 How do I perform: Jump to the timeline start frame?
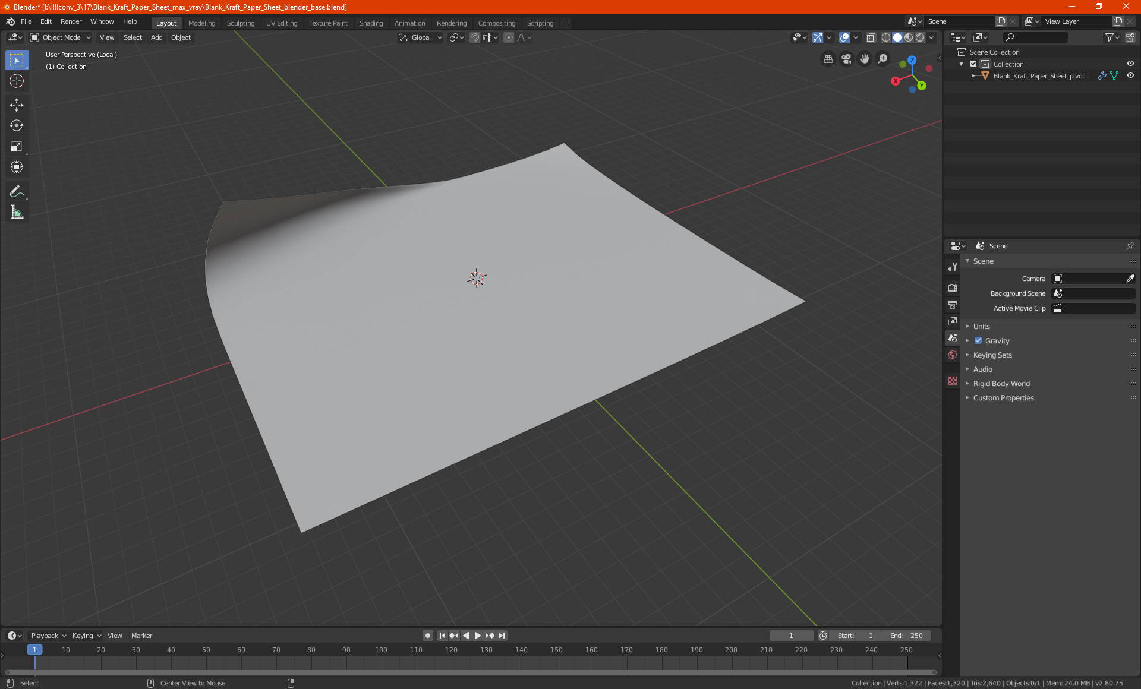pos(442,636)
